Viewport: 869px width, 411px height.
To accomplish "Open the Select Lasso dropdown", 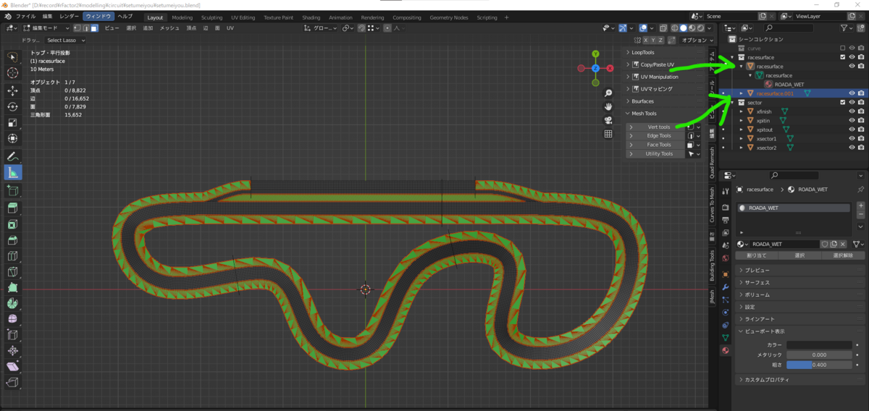I will 66,41.
